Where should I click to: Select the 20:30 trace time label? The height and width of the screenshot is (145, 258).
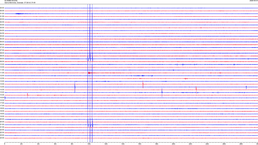2,122
